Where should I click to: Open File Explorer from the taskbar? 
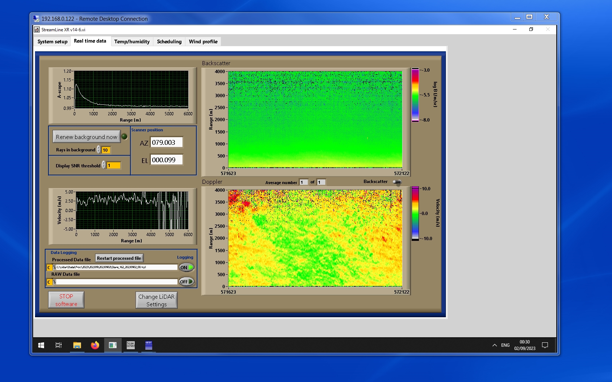pos(77,345)
